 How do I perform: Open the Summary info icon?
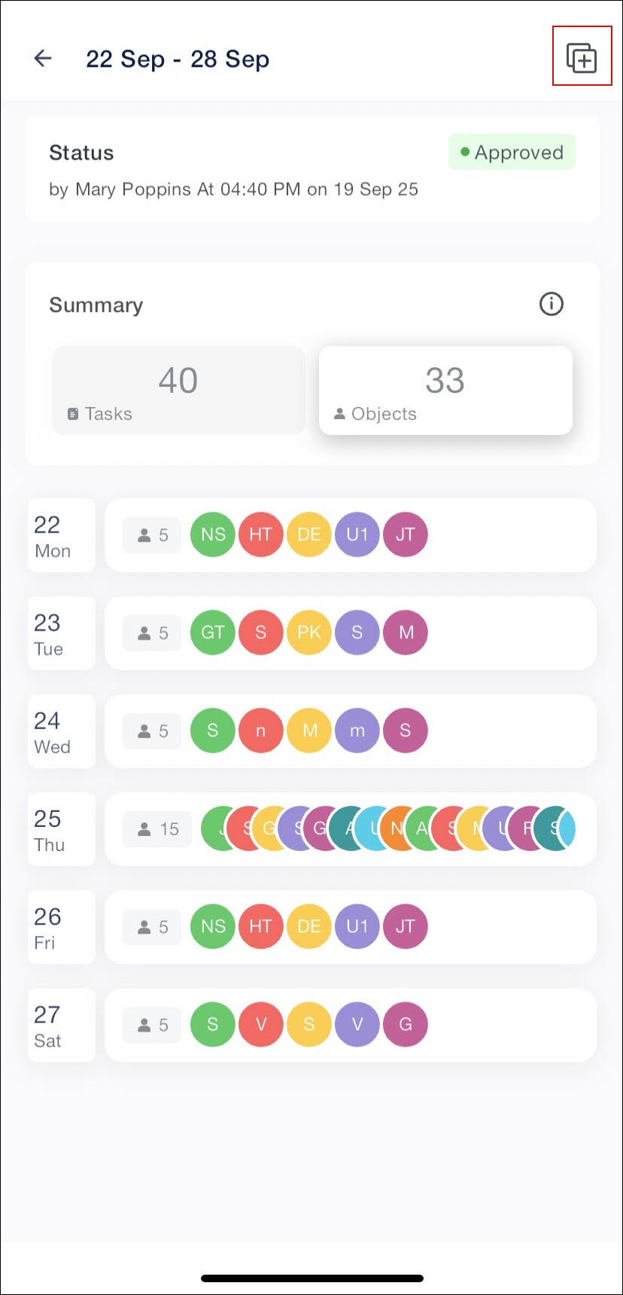552,304
